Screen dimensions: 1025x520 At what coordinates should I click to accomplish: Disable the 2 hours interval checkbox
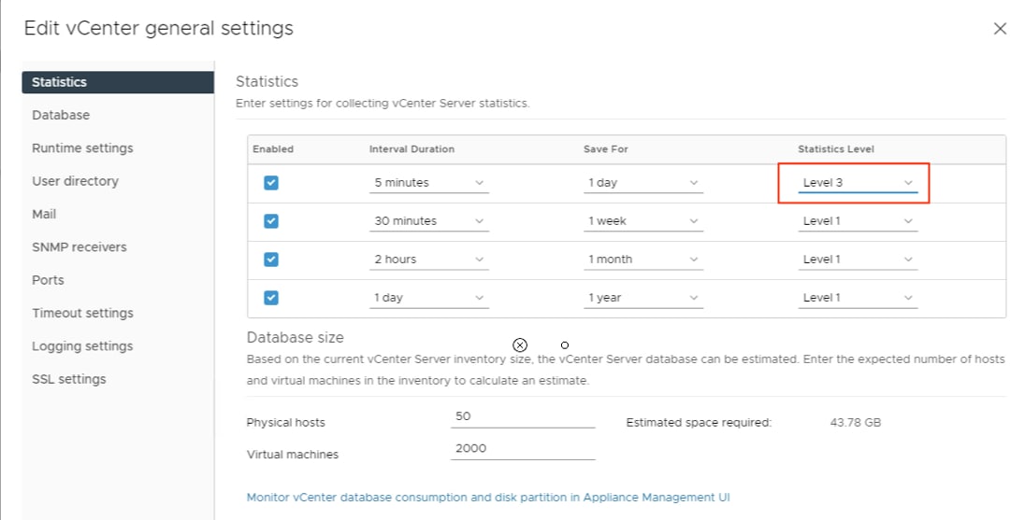pos(271,259)
